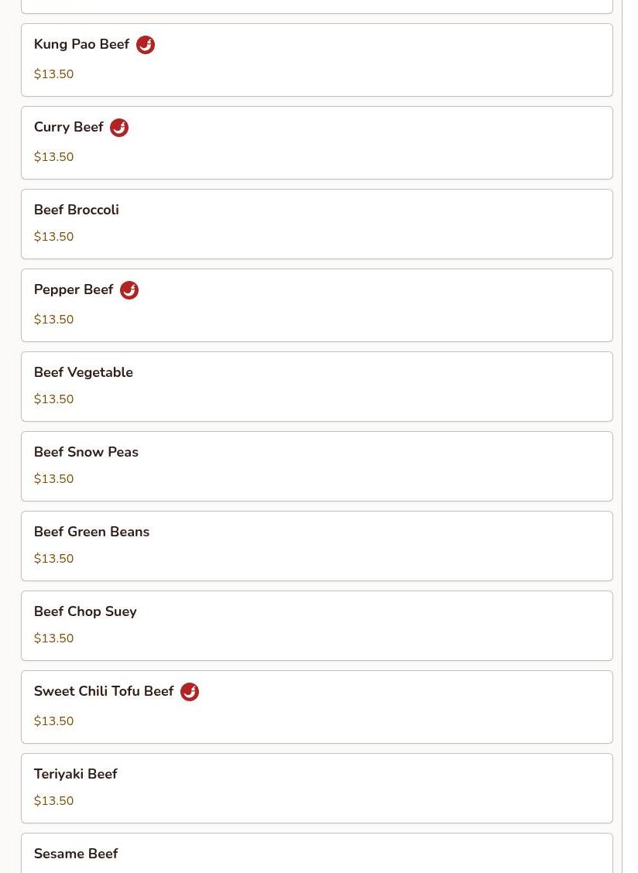The height and width of the screenshot is (873, 638).
Task: Select the Curry Beef item name
Action: click(x=69, y=127)
